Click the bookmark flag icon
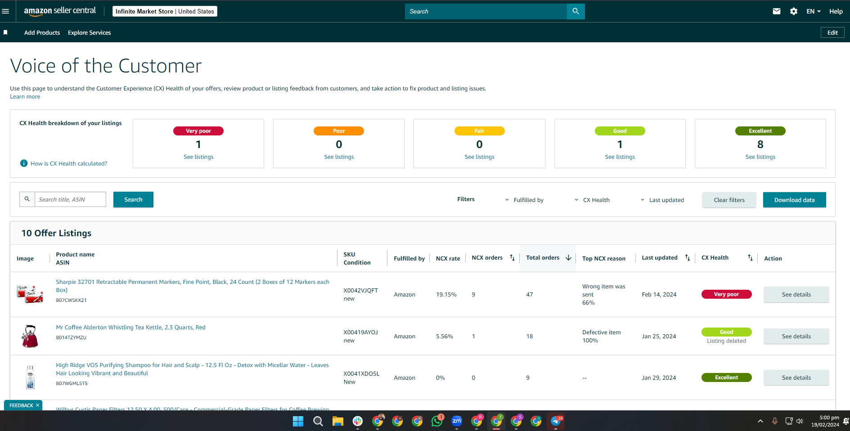The height and width of the screenshot is (431, 850). coord(5,32)
